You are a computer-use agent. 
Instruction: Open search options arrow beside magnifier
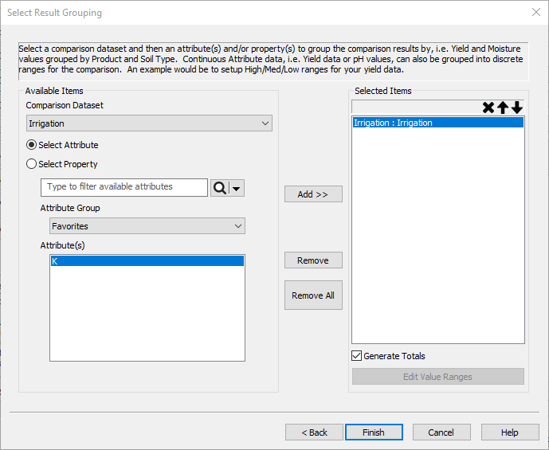tap(237, 188)
